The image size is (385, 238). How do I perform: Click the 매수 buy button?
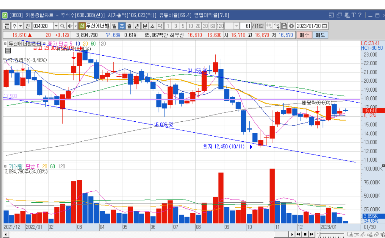pos(304,35)
